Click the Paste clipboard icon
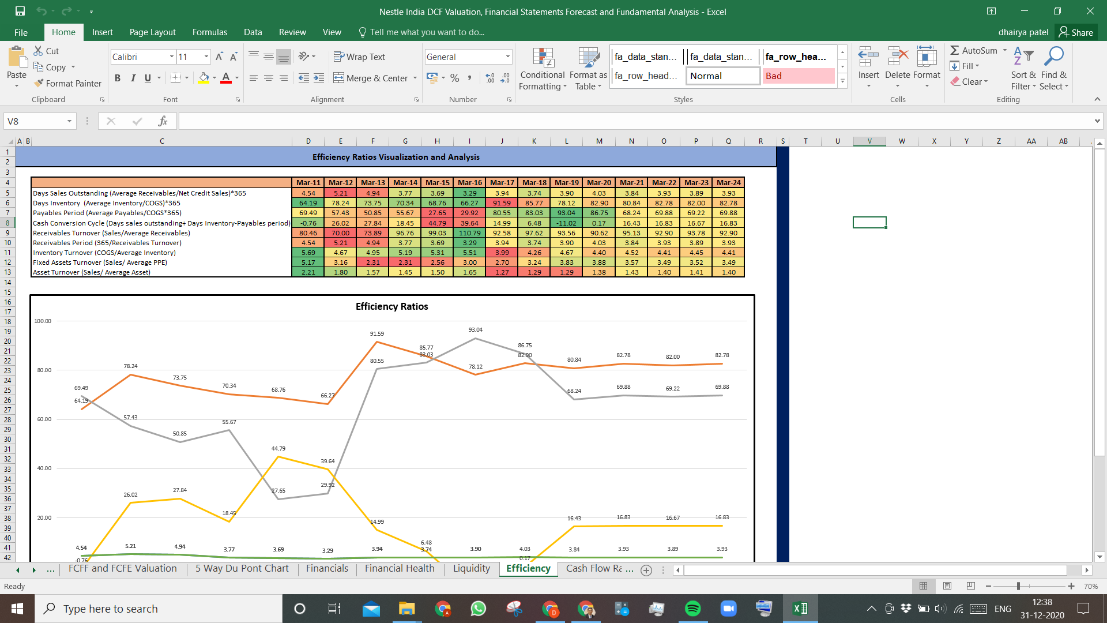The image size is (1107, 623). (x=17, y=58)
